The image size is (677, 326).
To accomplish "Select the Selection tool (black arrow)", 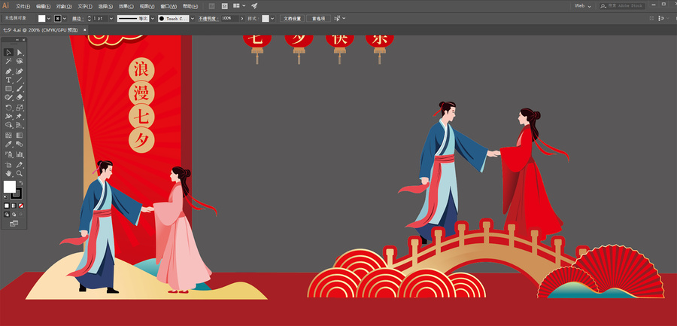I will [x=8, y=52].
